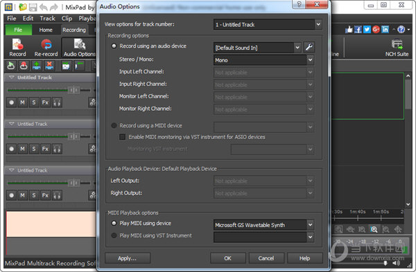
Task: Click the speaker volume icon at bottom right
Action: [397, 263]
